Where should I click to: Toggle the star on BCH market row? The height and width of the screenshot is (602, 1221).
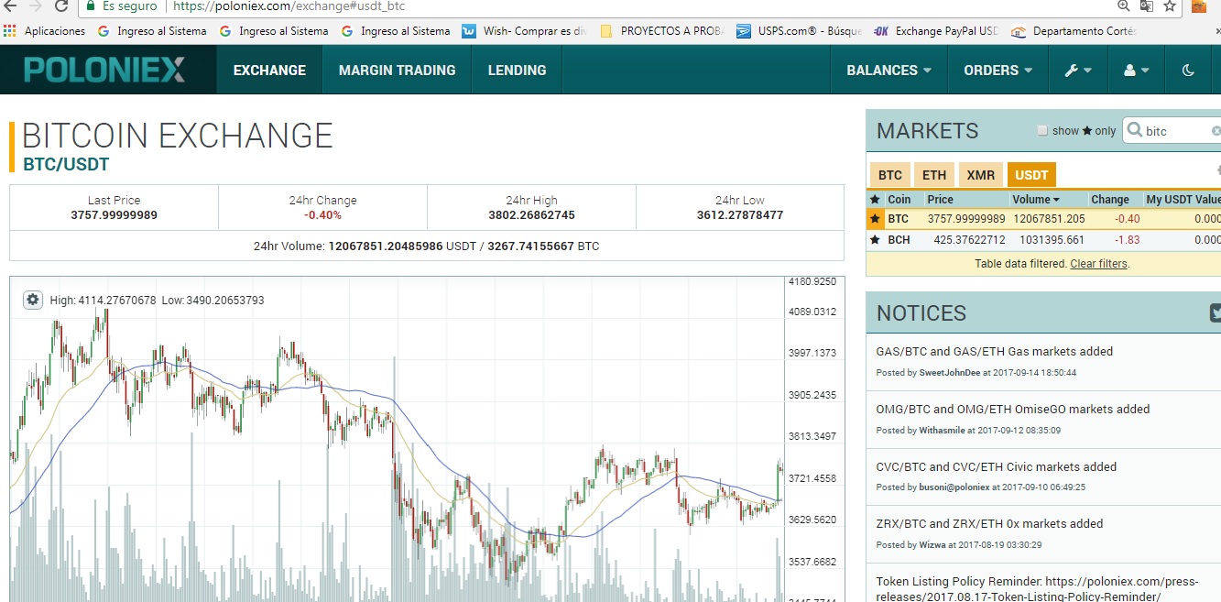tap(875, 240)
